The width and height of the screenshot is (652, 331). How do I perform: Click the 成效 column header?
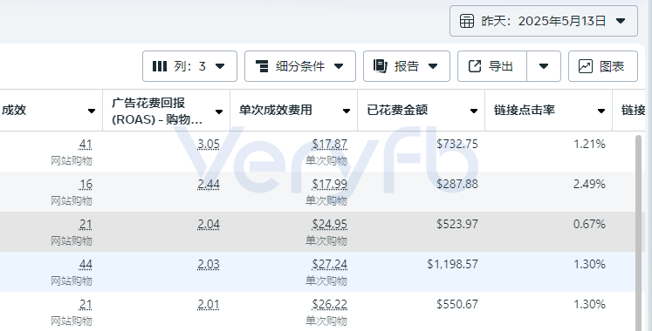51,111
